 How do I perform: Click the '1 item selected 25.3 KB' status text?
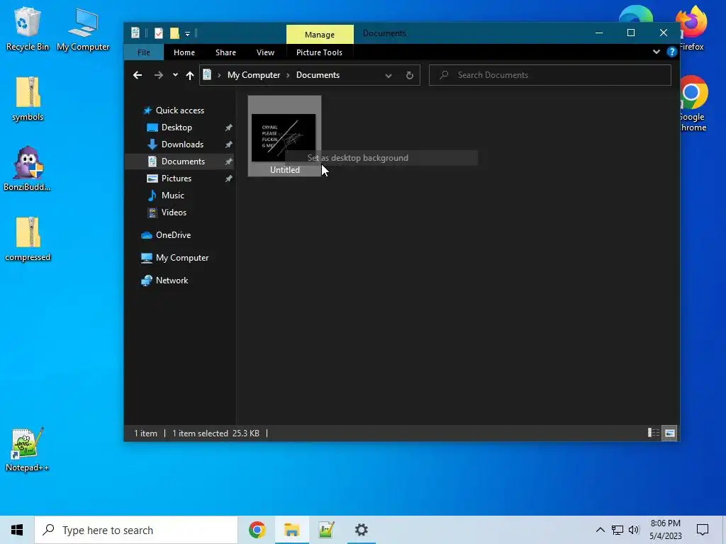[x=216, y=433]
